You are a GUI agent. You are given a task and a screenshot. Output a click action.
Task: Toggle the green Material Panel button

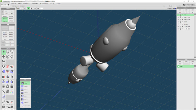tap(5, 21)
